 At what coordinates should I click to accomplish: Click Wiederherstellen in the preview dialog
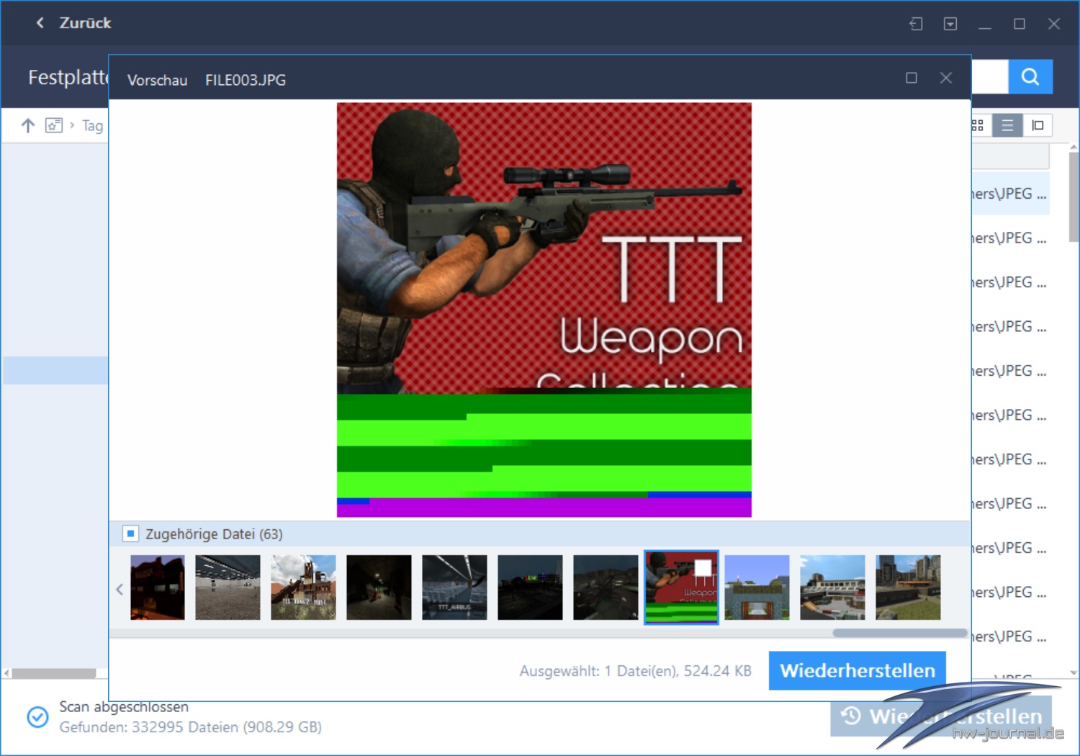pyautogui.click(x=857, y=670)
